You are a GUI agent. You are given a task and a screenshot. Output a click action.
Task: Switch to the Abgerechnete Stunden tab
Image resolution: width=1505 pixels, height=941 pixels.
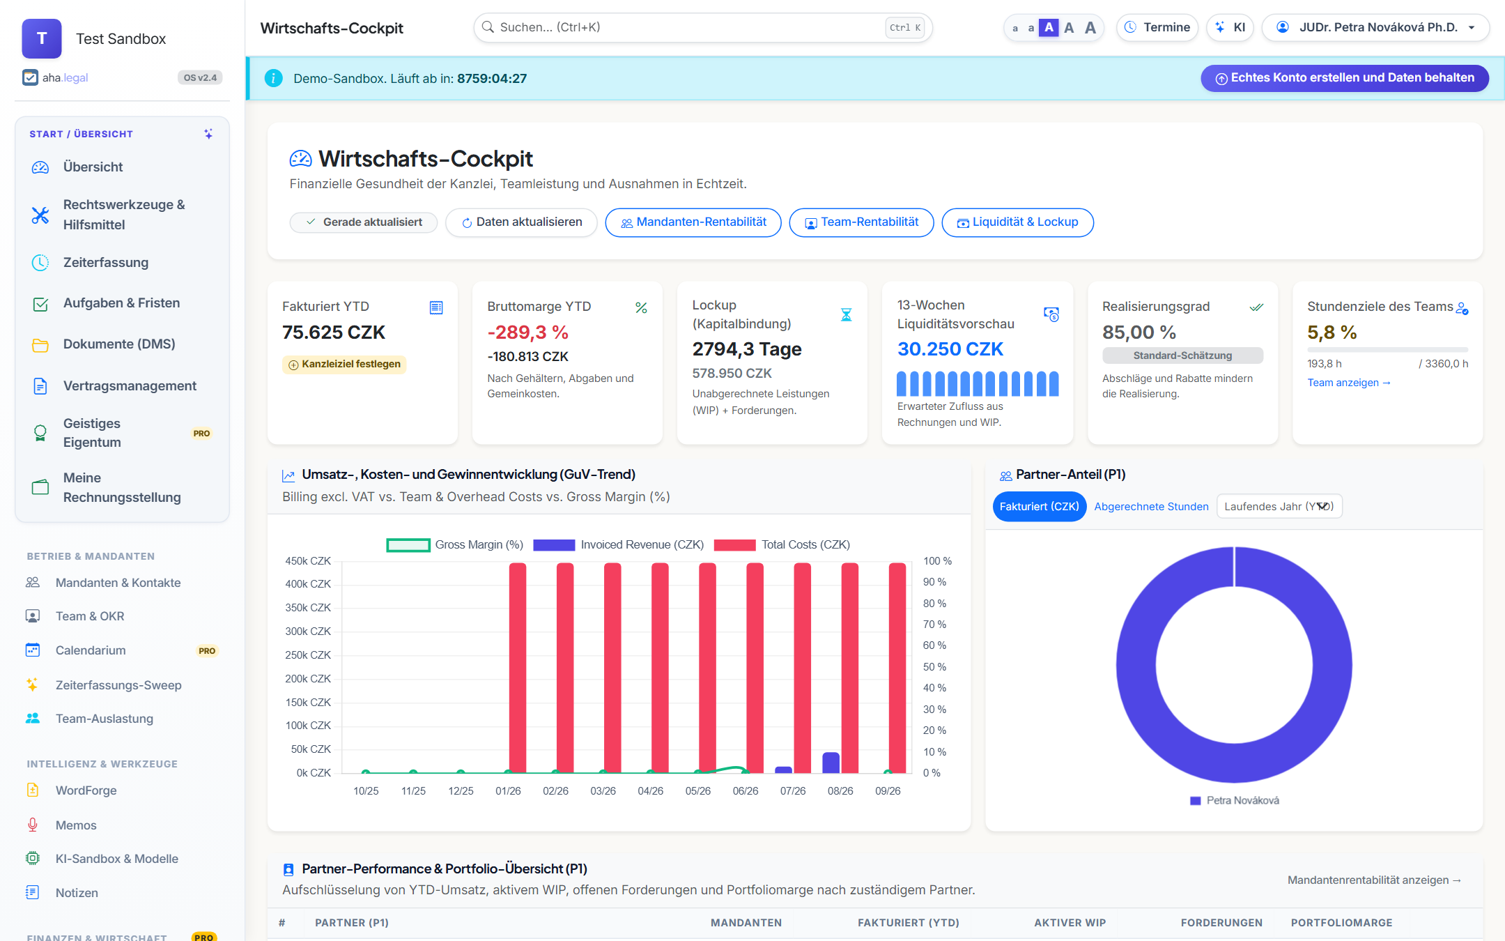[x=1151, y=507]
